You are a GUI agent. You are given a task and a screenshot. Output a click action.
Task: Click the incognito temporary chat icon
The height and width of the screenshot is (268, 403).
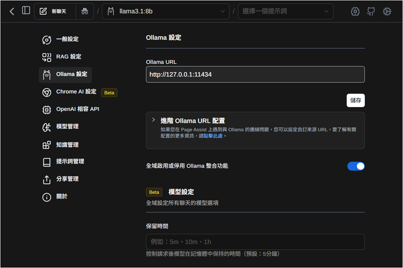click(x=85, y=11)
